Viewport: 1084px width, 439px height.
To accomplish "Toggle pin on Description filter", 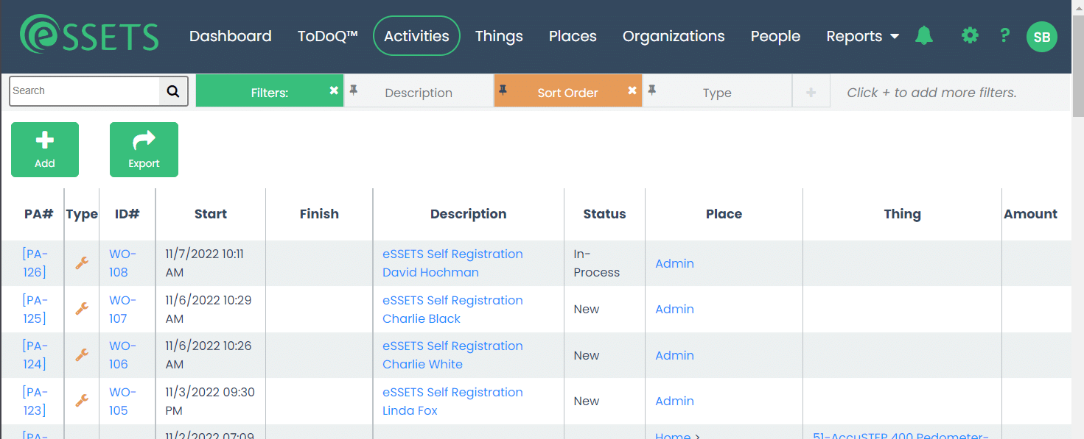I will (354, 90).
